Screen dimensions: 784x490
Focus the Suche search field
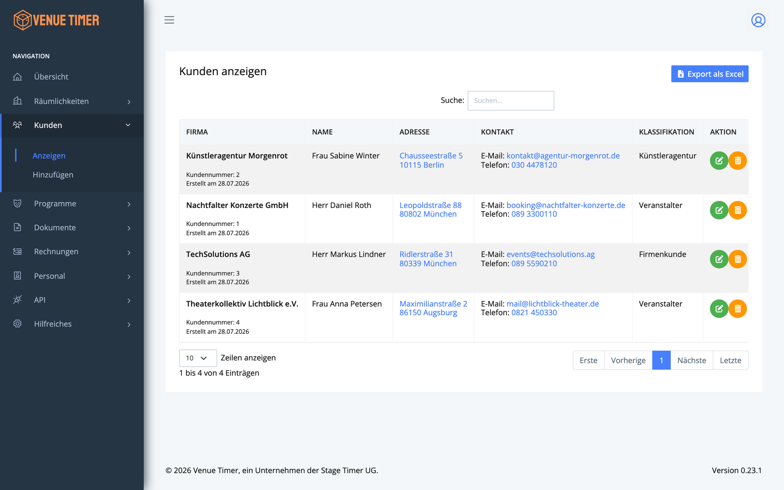point(511,101)
